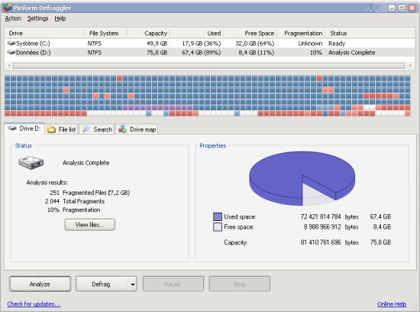Click the View files... button
The height and width of the screenshot is (312, 420).
click(90, 225)
